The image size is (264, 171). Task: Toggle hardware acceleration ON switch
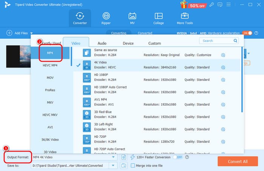[247, 33]
